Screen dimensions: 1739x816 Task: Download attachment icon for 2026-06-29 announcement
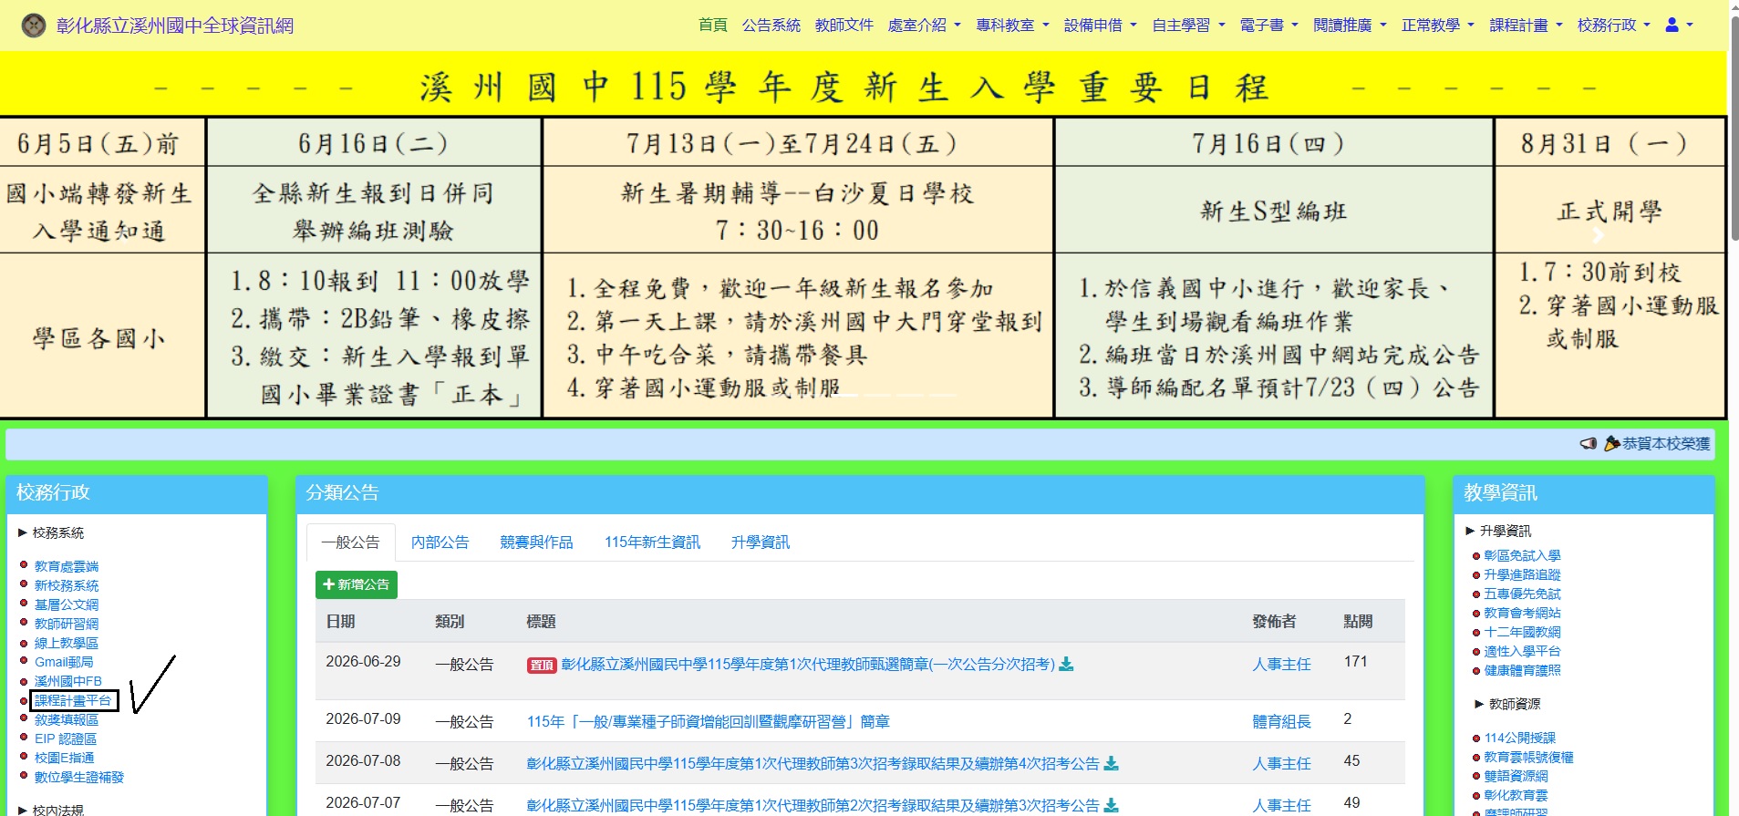click(1066, 665)
